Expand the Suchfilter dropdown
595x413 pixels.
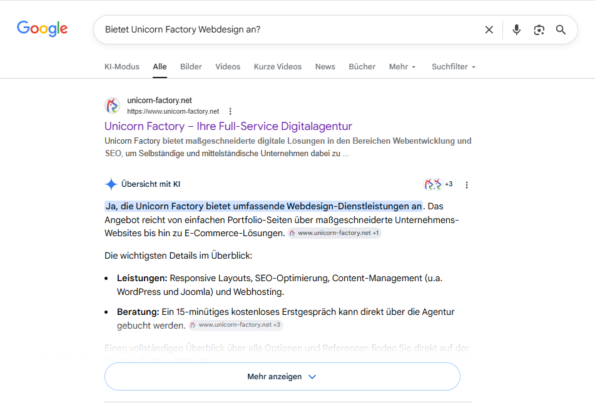[454, 67]
